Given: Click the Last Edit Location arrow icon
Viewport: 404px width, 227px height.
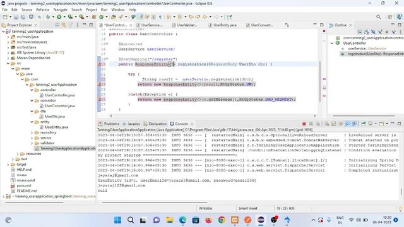Looking at the screenshot, I should (191, 17).
